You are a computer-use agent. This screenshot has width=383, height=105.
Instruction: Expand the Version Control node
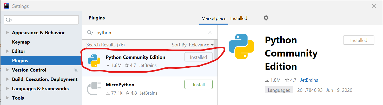point(7,70)
